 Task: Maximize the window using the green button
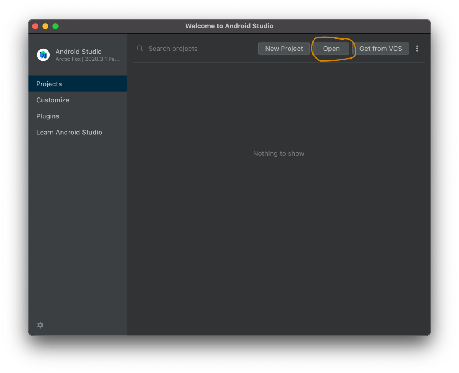click(x=55, y=26)
